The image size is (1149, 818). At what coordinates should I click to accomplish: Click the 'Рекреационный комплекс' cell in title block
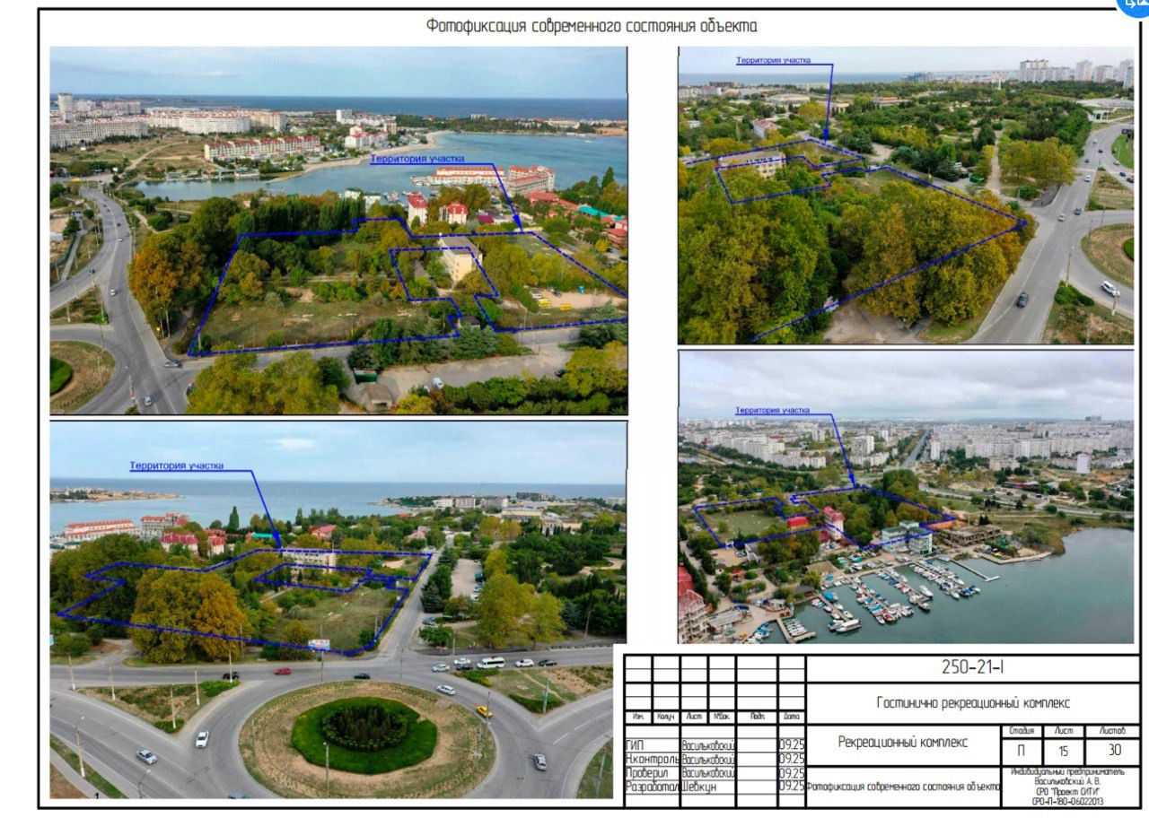[903, 743]
